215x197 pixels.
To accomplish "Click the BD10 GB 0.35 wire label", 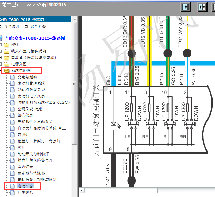I will pos(161,32).
